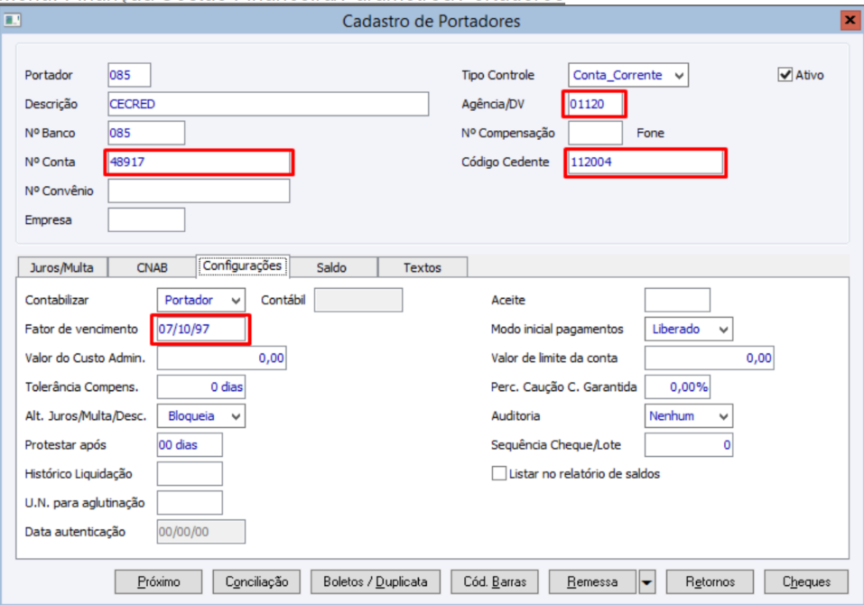Focus the Fator de vencimento date field
Screen dimensions: 864x605
(200, 330)
